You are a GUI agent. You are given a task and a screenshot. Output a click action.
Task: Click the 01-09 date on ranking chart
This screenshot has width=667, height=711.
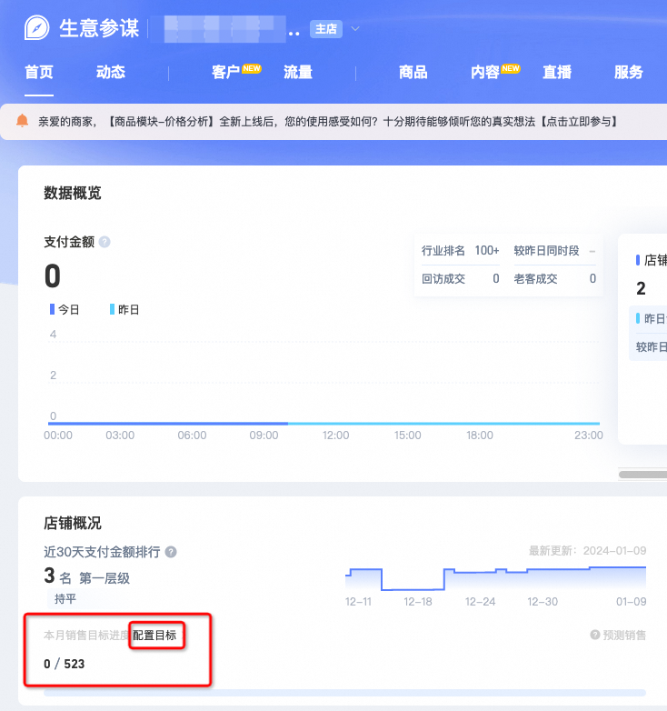pos(632,602)
